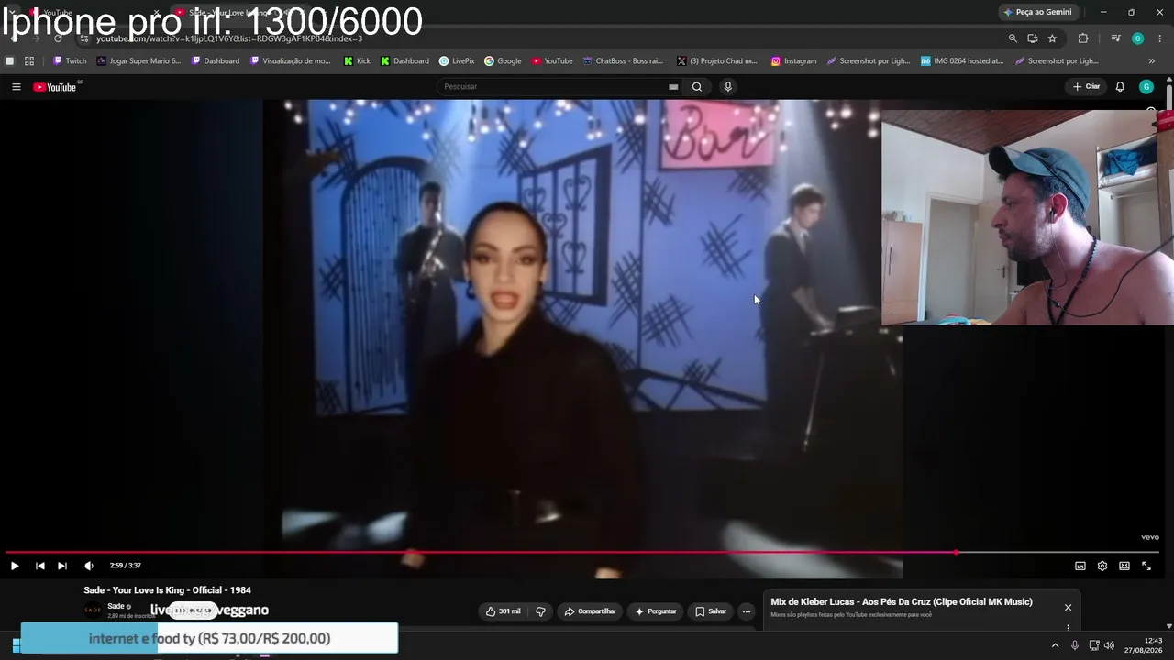The image size is (1174, 660).
Task: Start voice search with microphone
Action: point(728,87)
